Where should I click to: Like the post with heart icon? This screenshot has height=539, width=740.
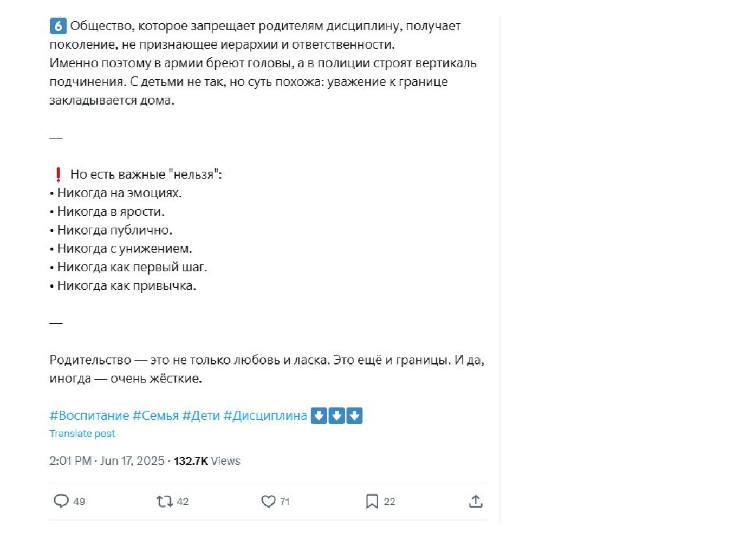[268, 502]
